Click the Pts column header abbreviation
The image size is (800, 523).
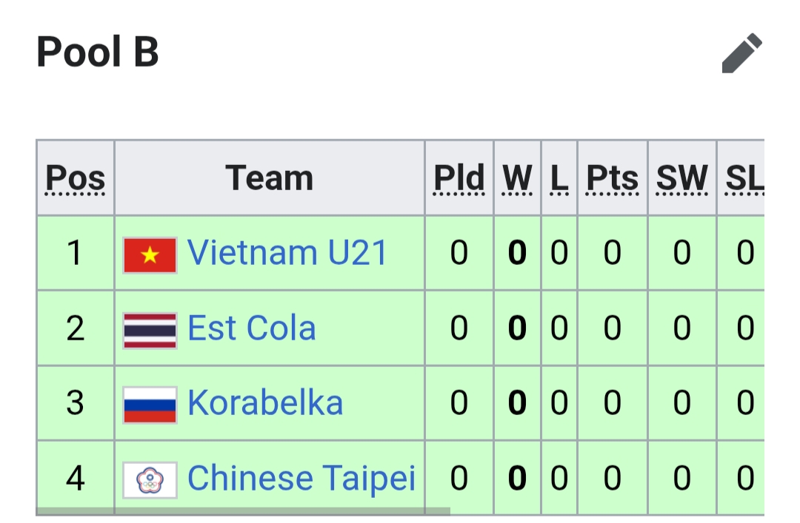[613, 178]
